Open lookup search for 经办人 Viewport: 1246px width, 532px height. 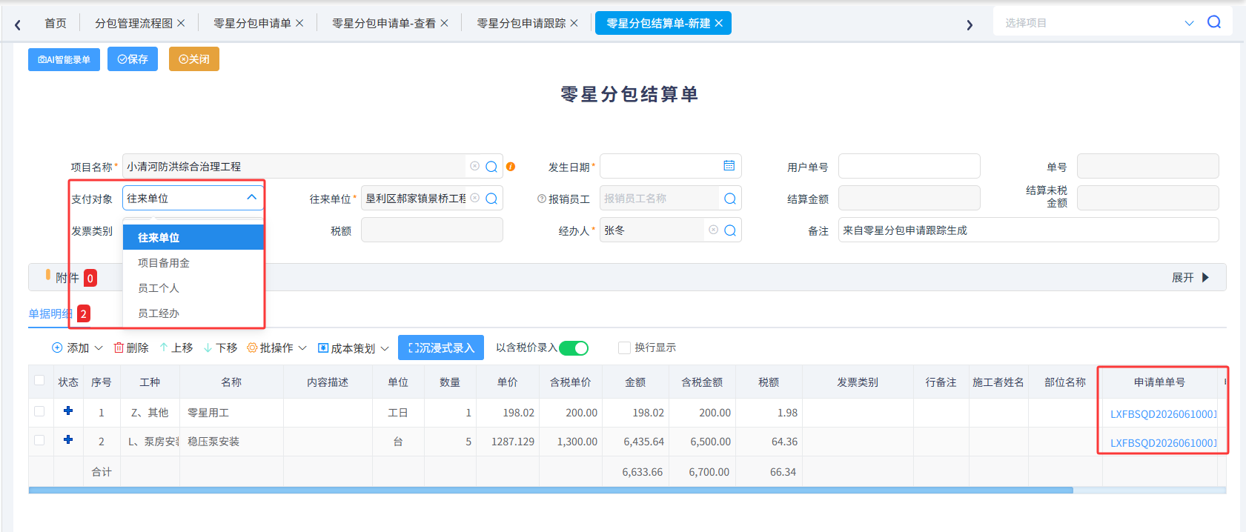730,230
